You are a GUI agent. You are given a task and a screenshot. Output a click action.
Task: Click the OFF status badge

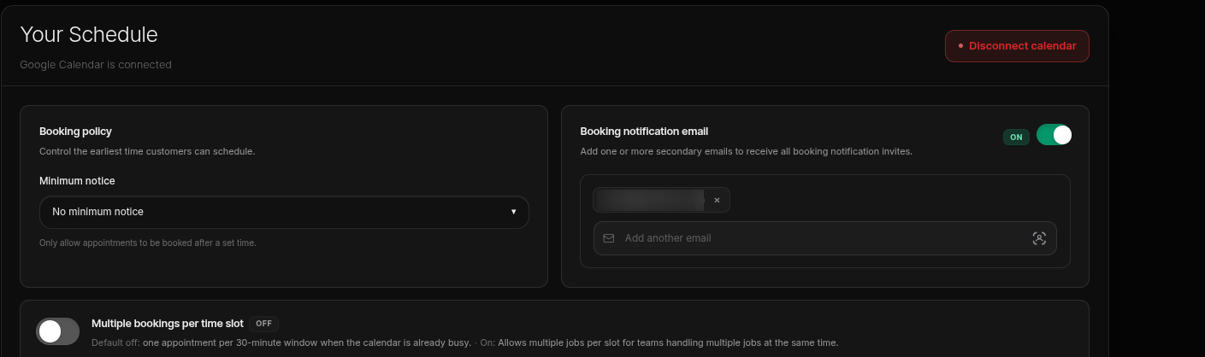(263, 324)
